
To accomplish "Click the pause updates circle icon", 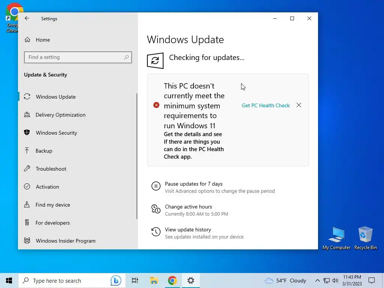I will click(156, 186).
